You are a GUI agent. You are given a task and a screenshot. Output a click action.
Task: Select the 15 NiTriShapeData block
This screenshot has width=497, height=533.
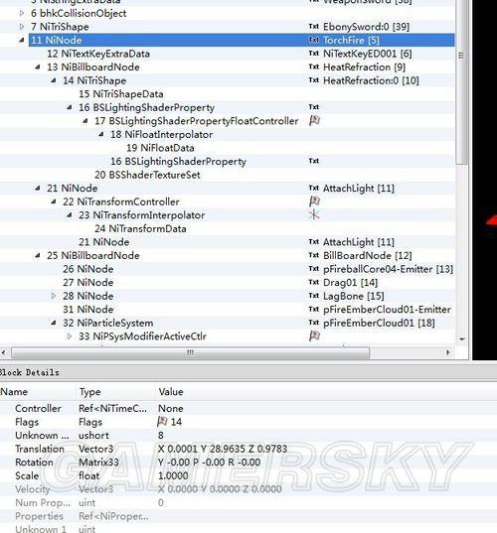point(121,94)
